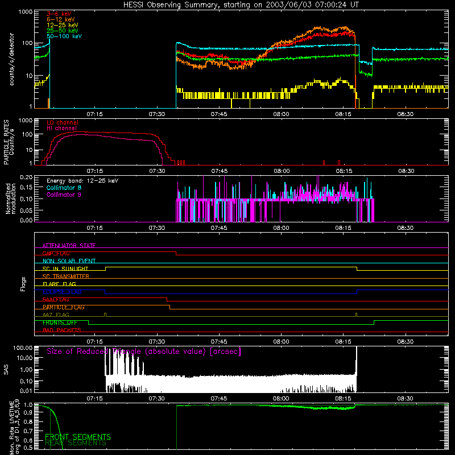Click the 'ECLIPSE_FLAG' flag label
Viewport: 455px width, 455px height.
click(x=62, y=292)
